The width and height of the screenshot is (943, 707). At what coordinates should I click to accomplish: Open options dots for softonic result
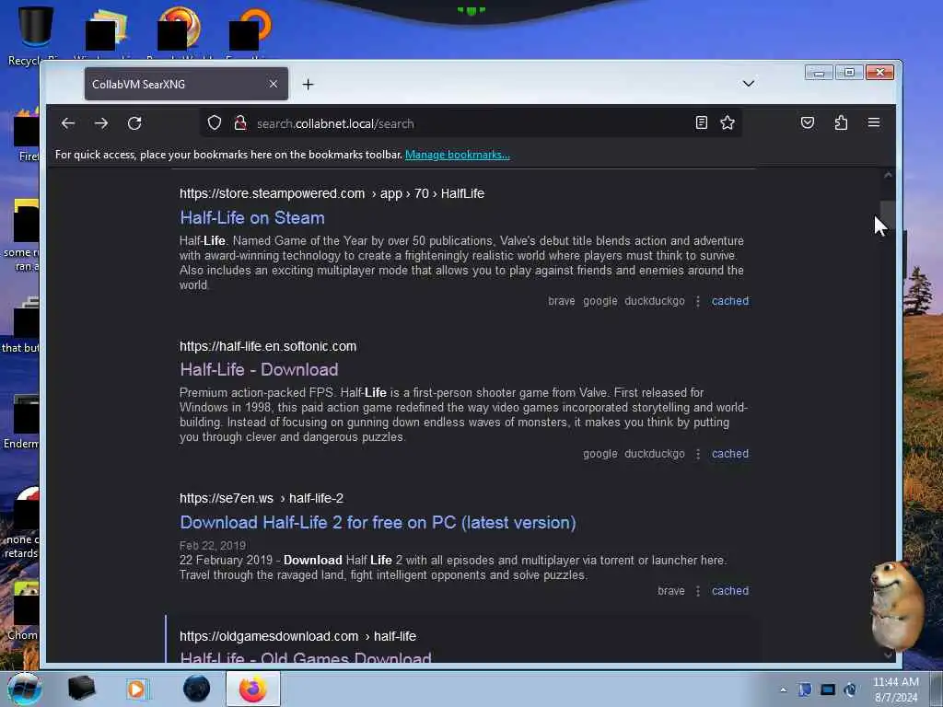click(x=698, y=454)
